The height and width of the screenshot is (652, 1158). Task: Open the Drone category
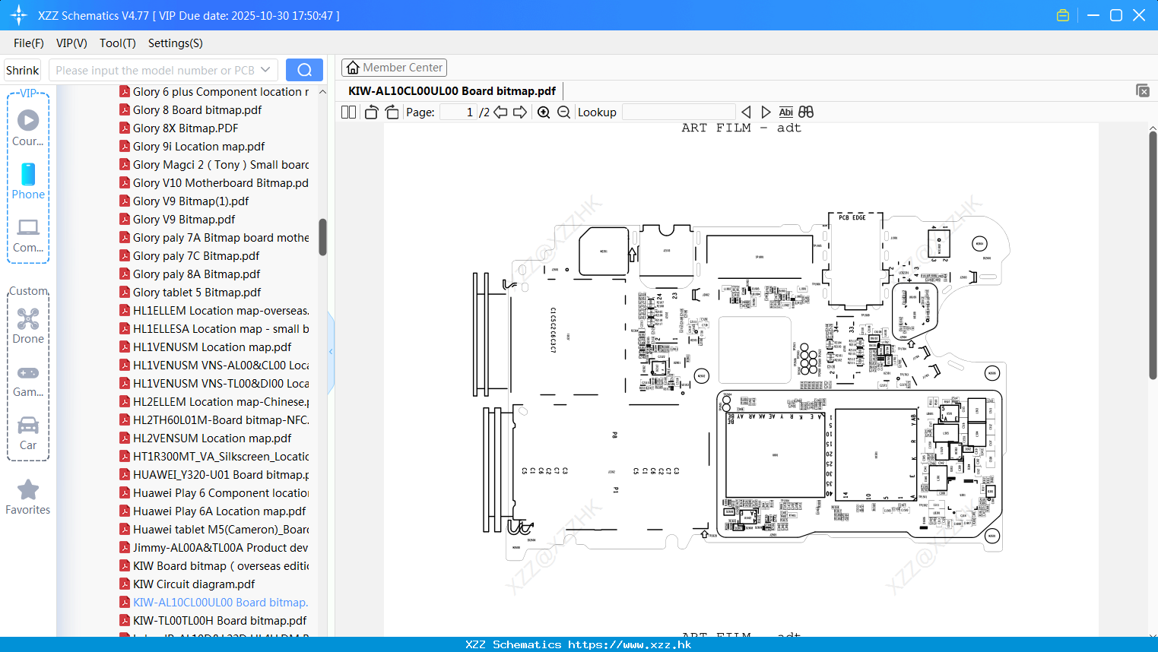pos(28,325)
